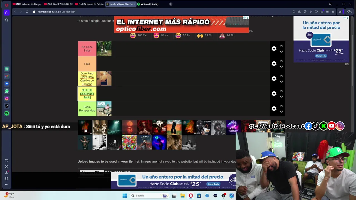Click the raised hands reaction 29.8k
The width and height of the screenshot is (356, 200).
click(x=200, y=36)
